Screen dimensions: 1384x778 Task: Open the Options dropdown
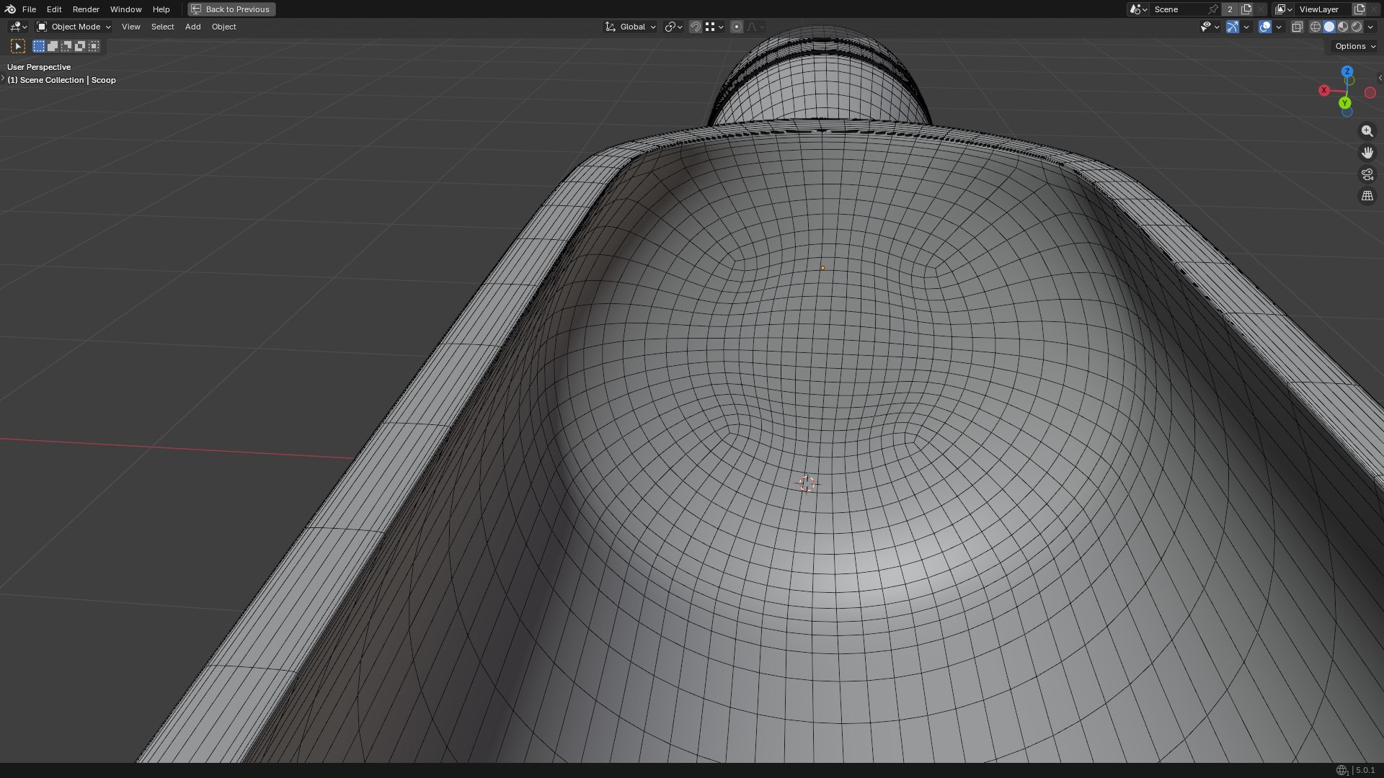pyautogui.click(x=1354, y=46)
